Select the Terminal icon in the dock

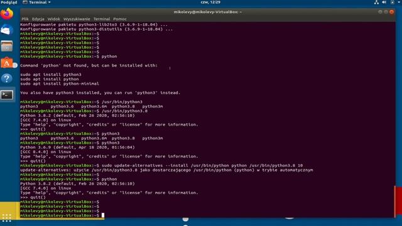[x=7, y=95]
